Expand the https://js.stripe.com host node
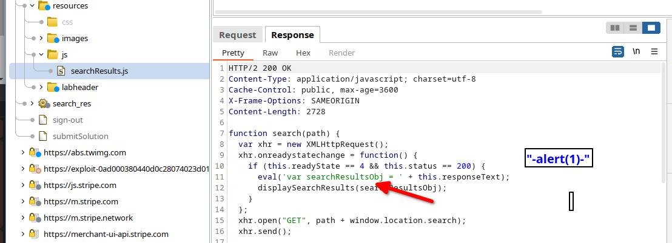The image size is (672, 243). coord(23,186)
